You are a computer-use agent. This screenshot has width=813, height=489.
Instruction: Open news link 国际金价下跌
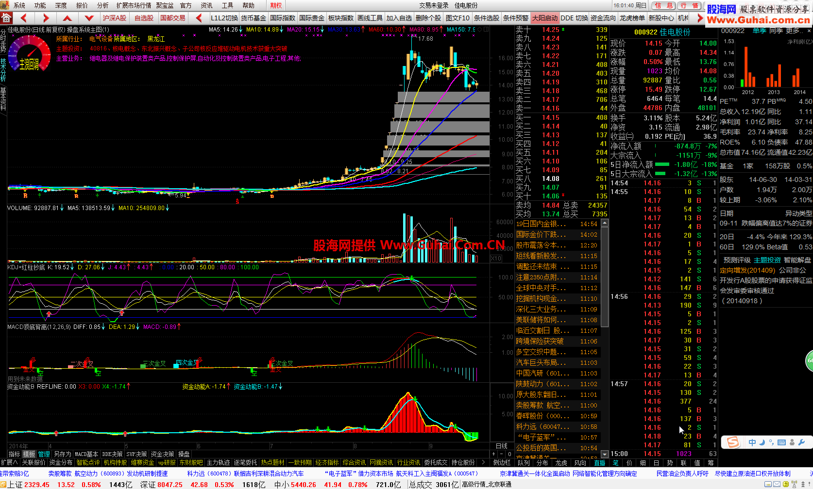[541, 234]
